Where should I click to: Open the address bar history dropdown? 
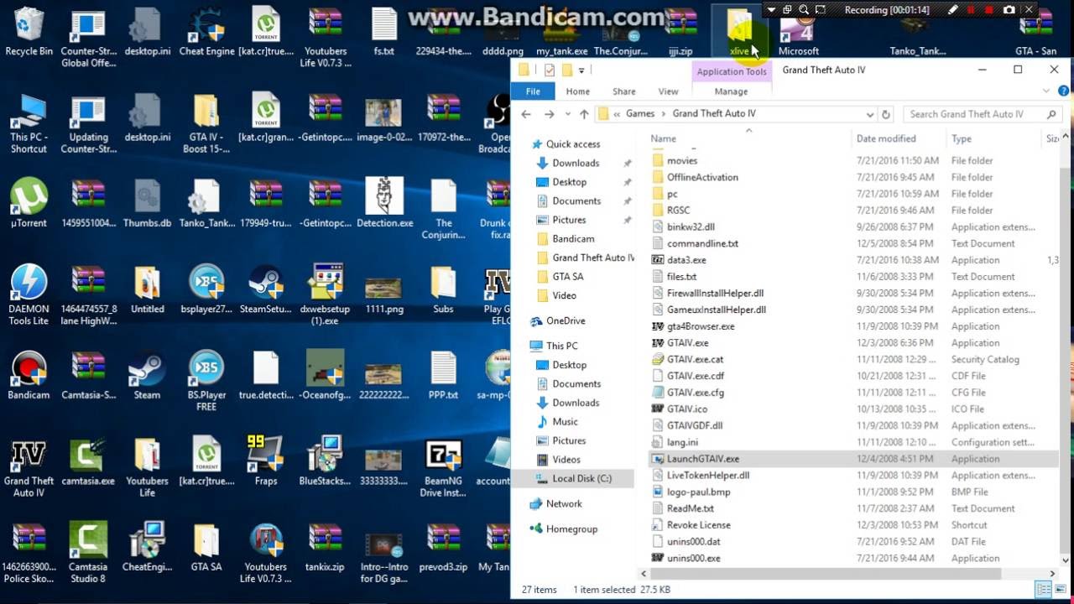[x=870, y=114]
